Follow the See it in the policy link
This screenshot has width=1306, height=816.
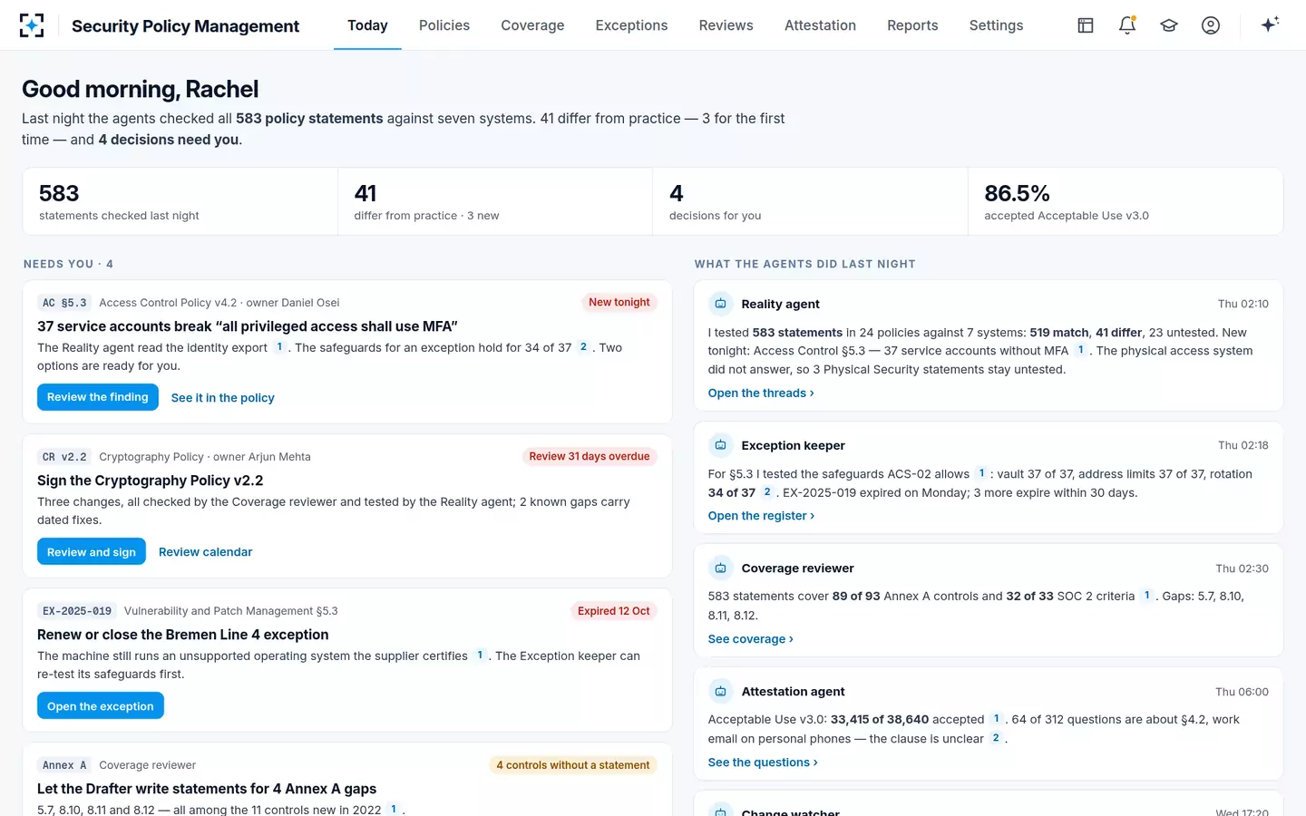click(222, 398)
